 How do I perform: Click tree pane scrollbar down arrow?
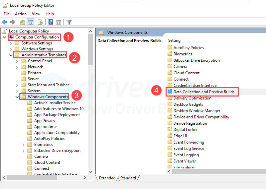[90, 172]
